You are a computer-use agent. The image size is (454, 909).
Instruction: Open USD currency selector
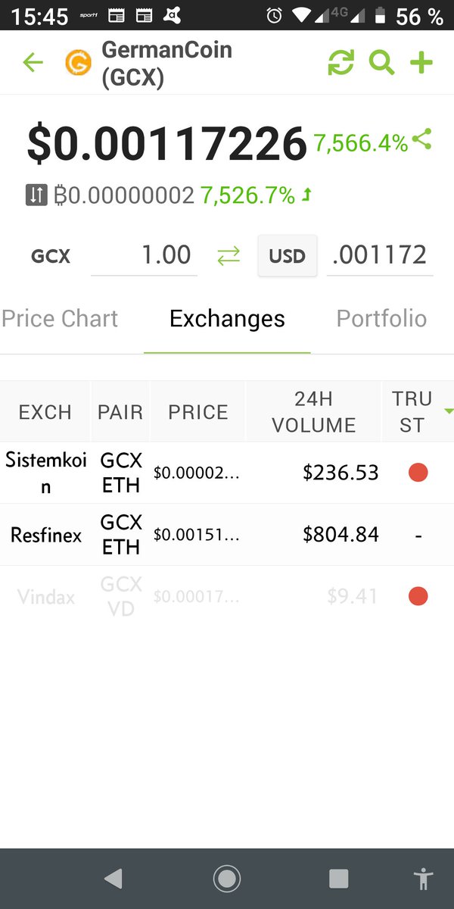click(x=288, y=256)
